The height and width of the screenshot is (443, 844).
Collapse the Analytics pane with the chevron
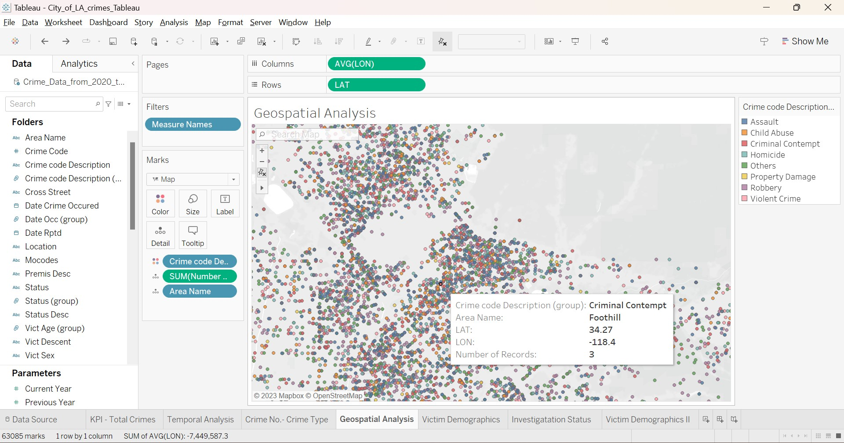click(133, 64)
